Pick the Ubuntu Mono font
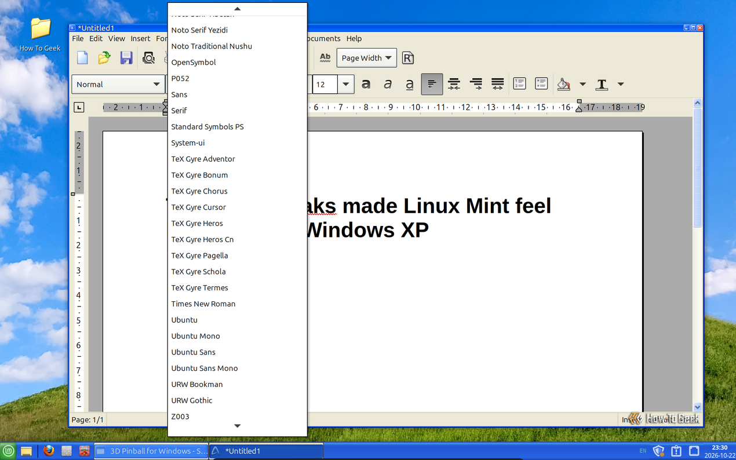This screenshot has height=460, width=736. (237, 336)
